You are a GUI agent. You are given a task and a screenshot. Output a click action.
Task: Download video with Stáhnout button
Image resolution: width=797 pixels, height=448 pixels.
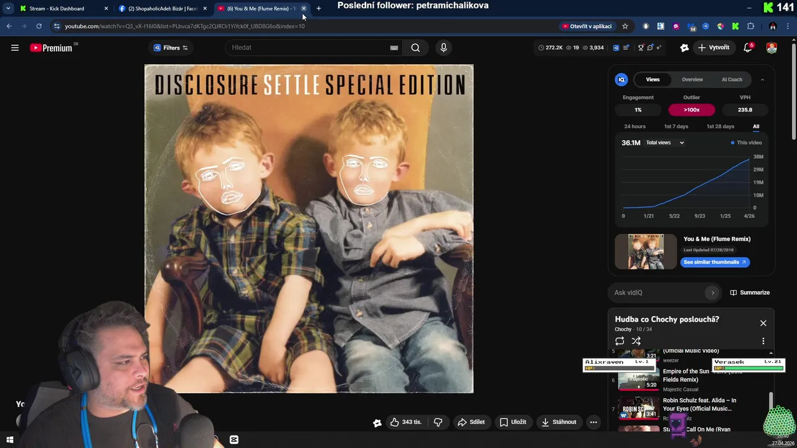click(x=559, y=422)
